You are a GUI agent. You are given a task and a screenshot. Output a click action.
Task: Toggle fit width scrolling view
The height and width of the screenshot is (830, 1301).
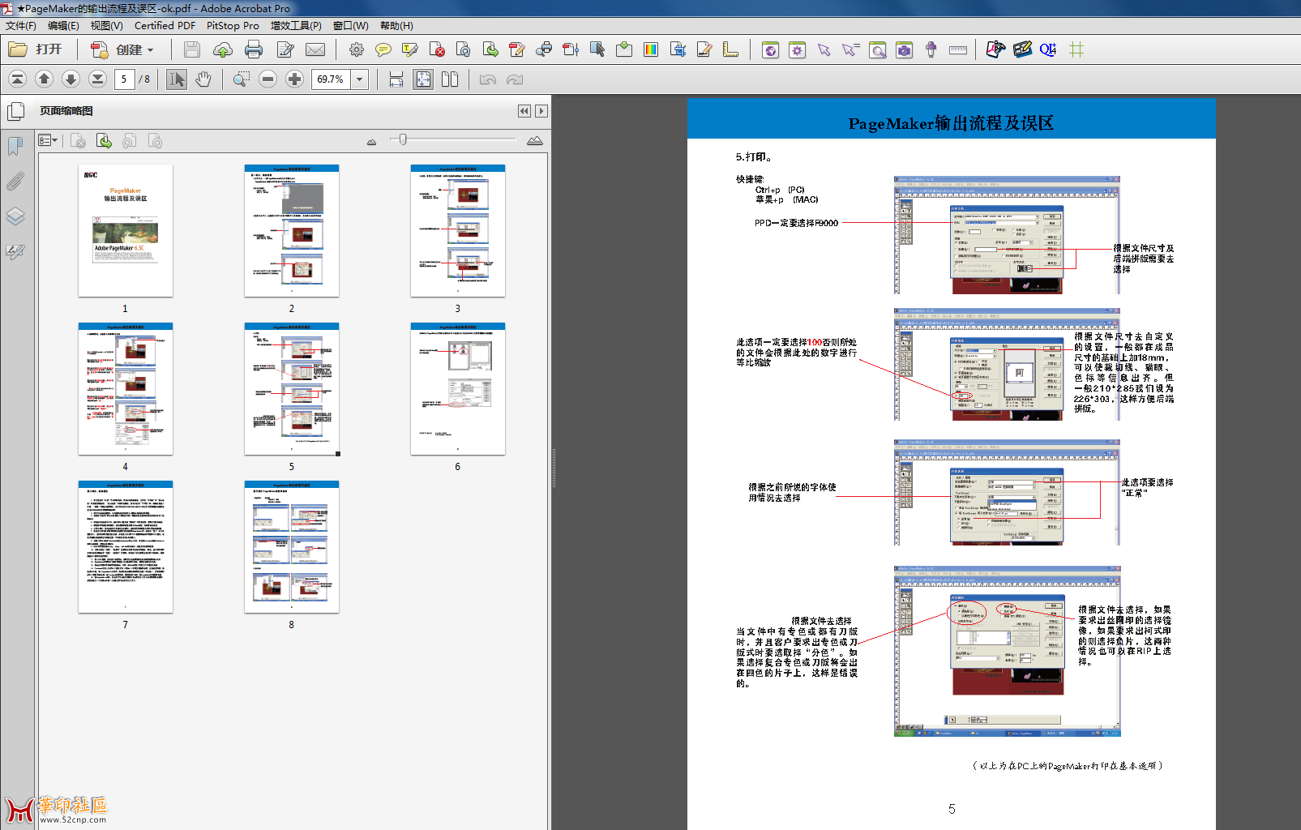[x=396, y=79]
